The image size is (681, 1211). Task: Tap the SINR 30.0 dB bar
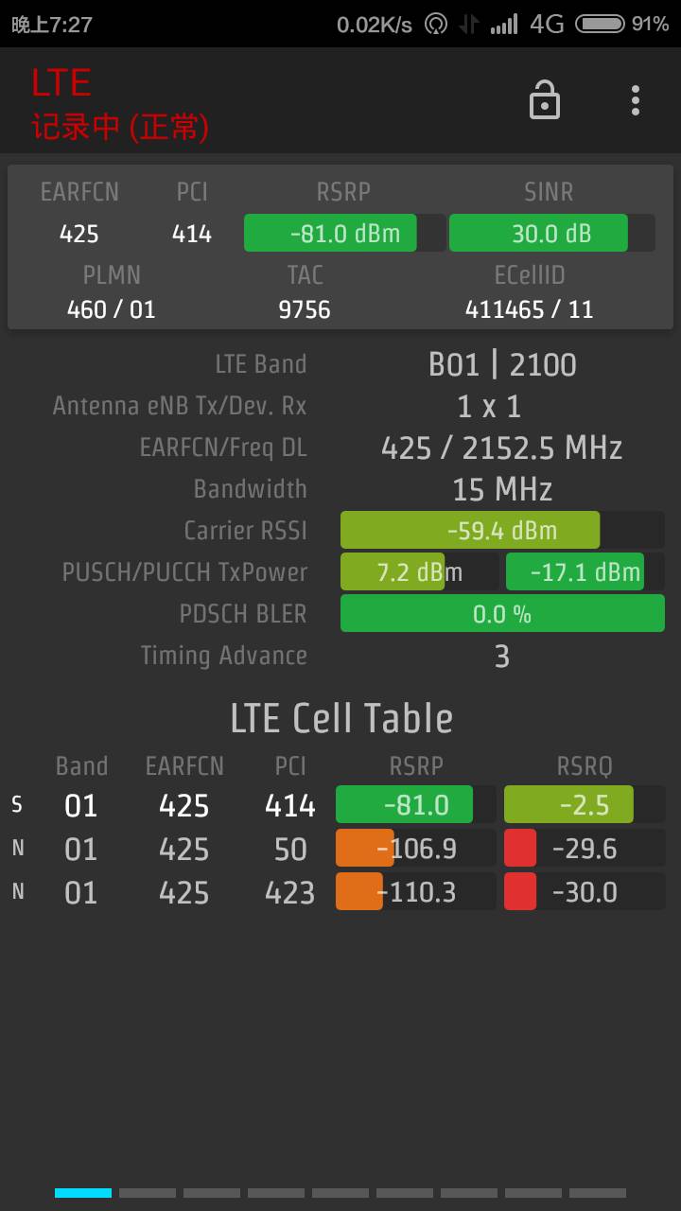[x=551, y=233]
